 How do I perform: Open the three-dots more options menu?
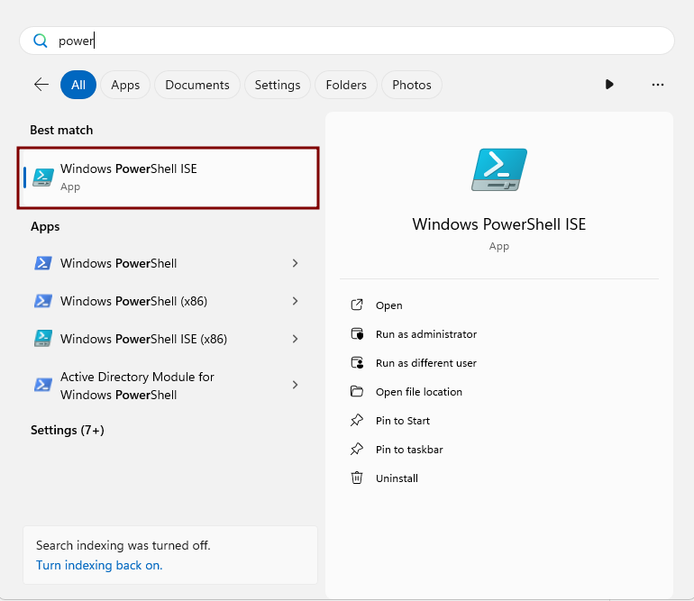click(x=657, y=85)
